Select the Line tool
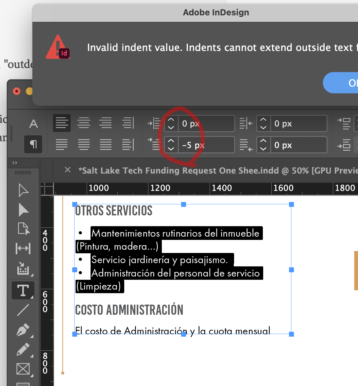The width and height of the screenshot is (358, 386). [23, 310]
